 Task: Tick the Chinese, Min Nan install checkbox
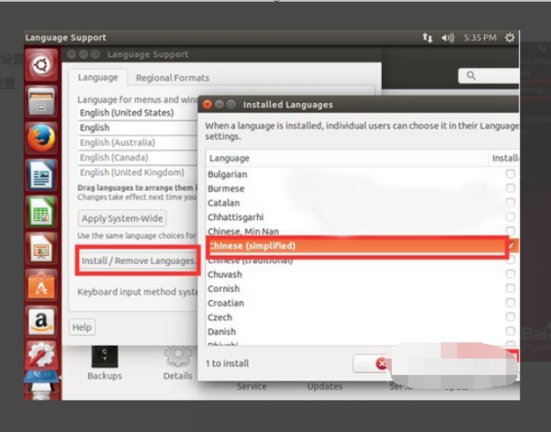tap(511, 231)
